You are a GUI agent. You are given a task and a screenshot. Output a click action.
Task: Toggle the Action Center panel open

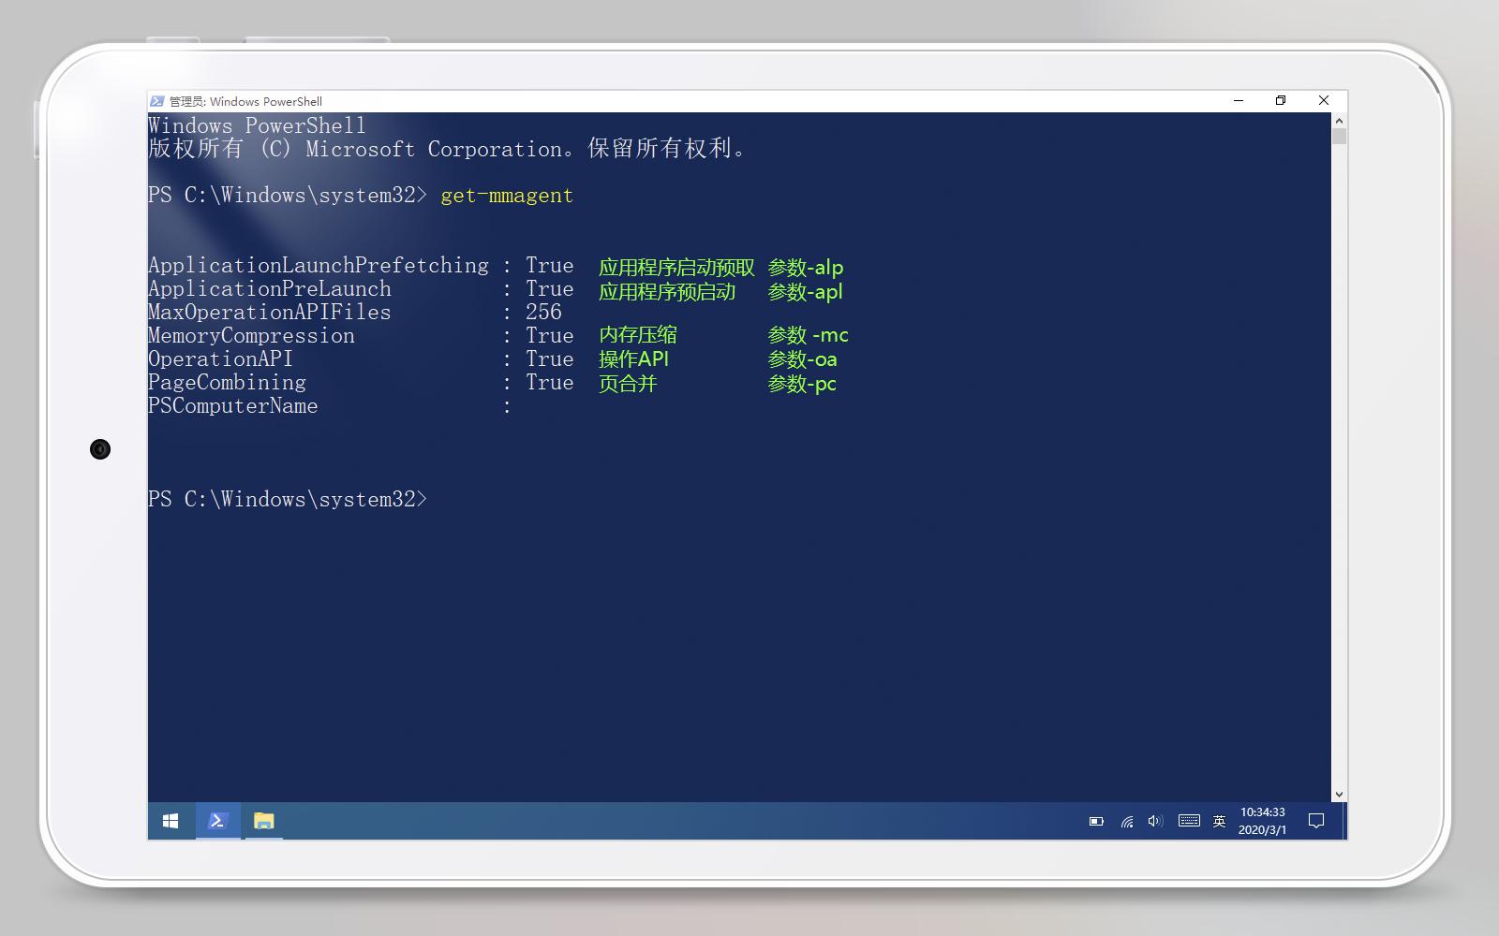point(1316,821)
